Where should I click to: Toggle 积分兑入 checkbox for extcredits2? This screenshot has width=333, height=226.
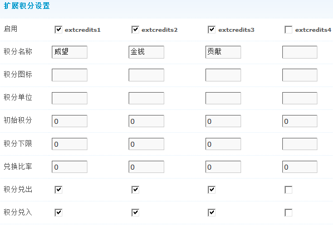tap(135, 213)
